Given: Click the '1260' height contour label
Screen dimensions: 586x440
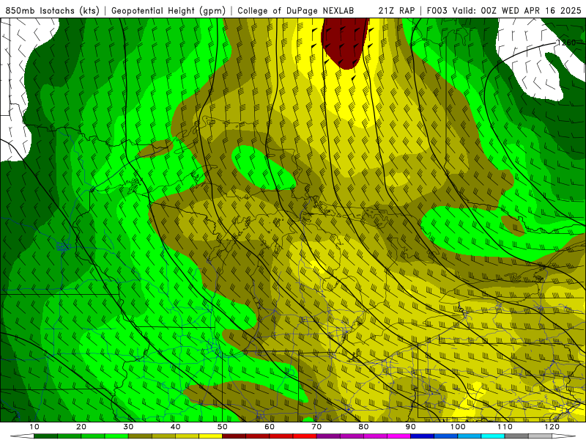Looking at the screenshot, I should [566, 43].
